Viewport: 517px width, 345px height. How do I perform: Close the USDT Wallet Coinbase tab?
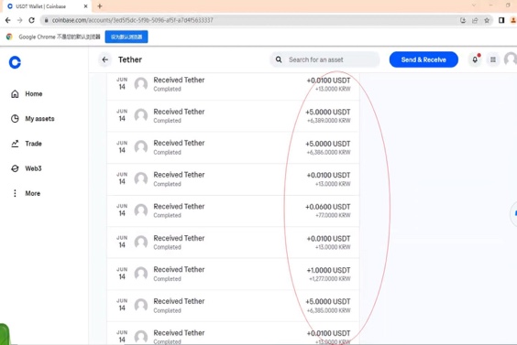click(x=86, y=5)
